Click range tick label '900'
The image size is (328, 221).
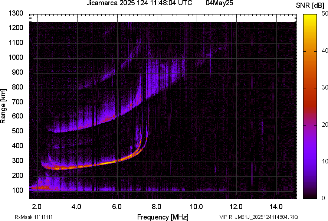pyautogui.click(x=17, y=72)
